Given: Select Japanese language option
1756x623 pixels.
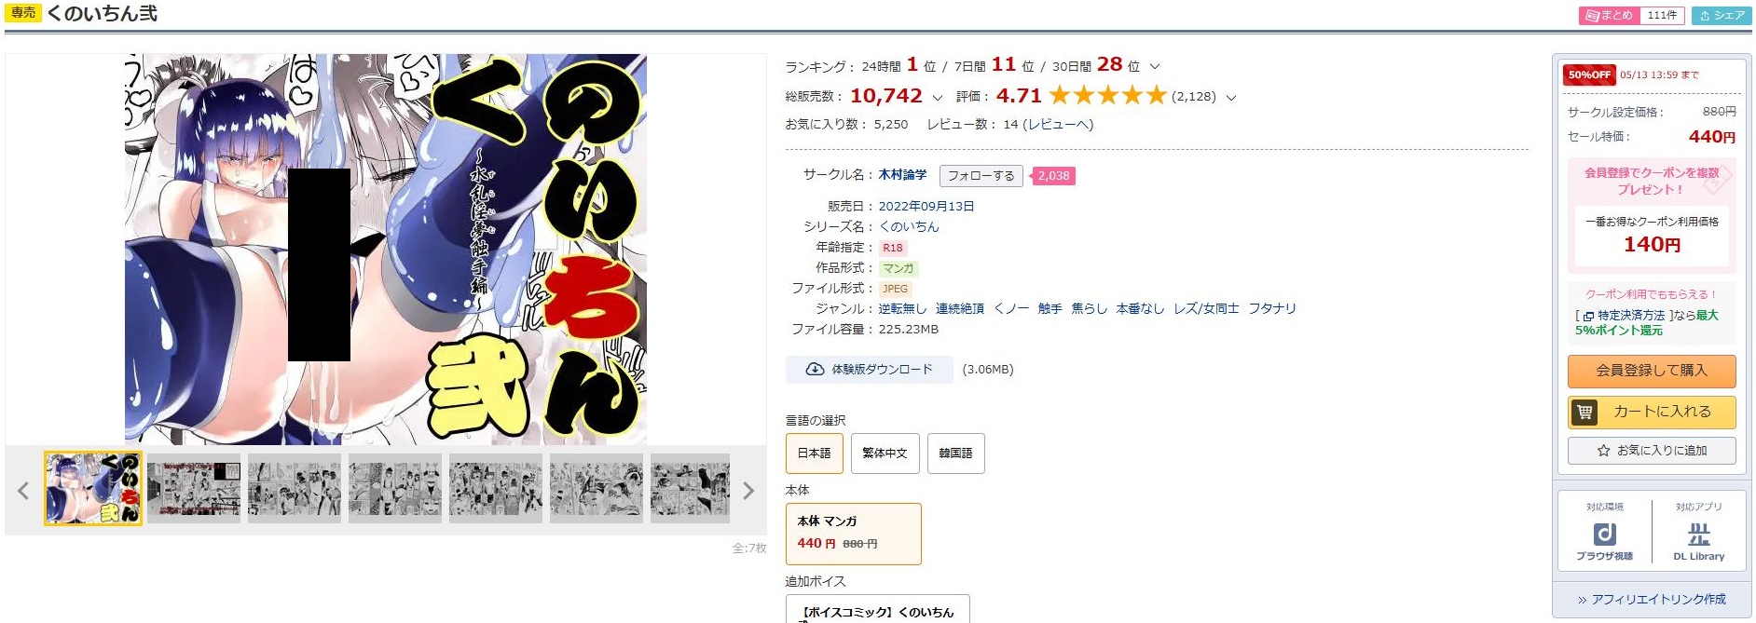Looking at the screenshot, I should click(814, 454).
